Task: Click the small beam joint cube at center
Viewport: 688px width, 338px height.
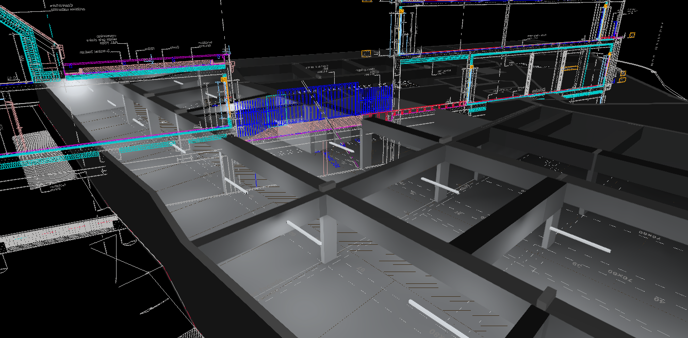Action: [325, 187]
